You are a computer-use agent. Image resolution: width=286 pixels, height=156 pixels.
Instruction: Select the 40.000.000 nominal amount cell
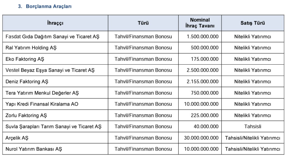[x=206, y=127]
